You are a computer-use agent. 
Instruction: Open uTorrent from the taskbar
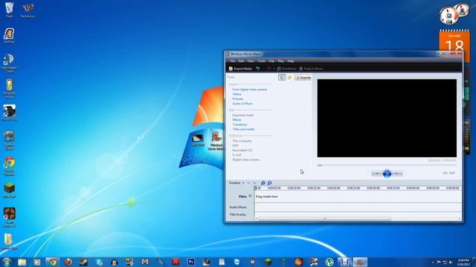[x=329, y=262]
